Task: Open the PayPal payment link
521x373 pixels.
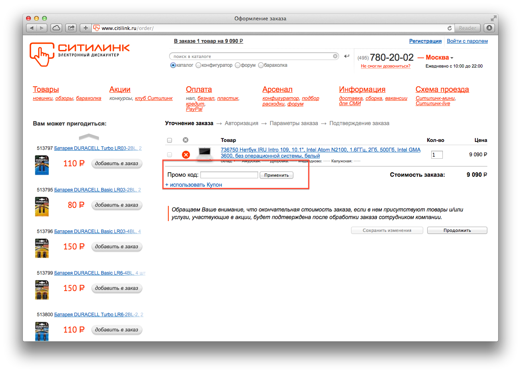Action: (194, 109)
